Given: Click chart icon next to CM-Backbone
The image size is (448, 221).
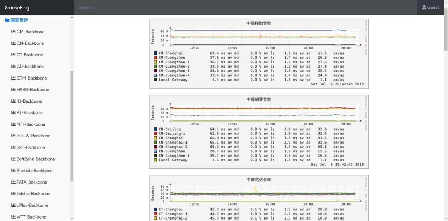Looking at the screenshot, I should [x=13, y=32].
